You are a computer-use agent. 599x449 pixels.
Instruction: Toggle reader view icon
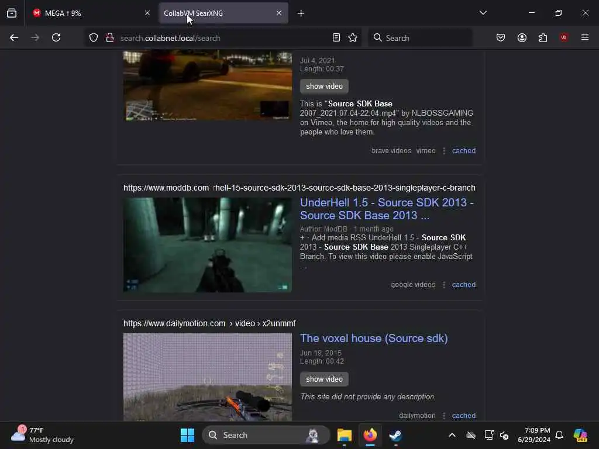tap(336, 37)
